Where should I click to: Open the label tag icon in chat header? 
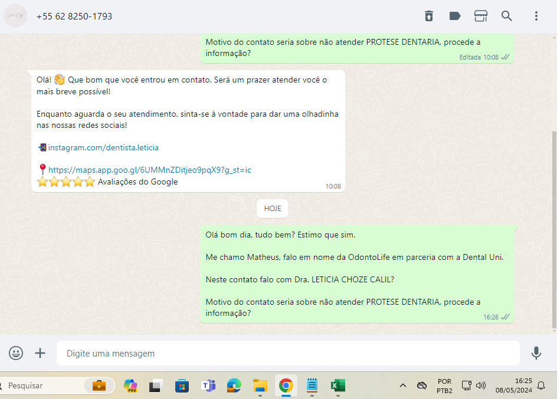tap(455, 16)
